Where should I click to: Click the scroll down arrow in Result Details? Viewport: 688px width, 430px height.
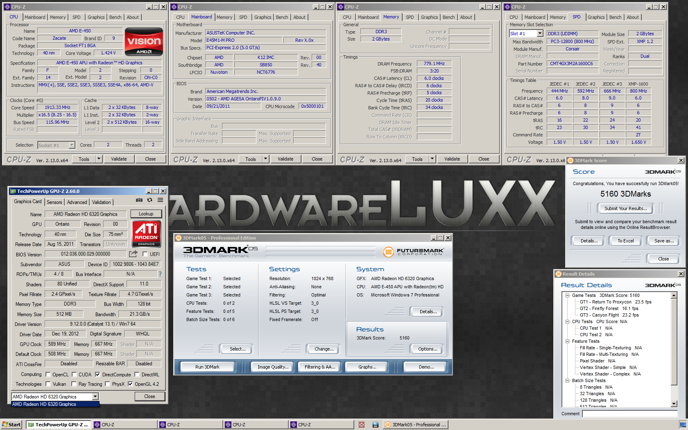(674, 404)
